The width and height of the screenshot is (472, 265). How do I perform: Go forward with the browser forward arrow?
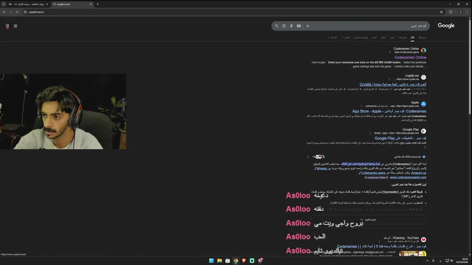pos(10,12)
